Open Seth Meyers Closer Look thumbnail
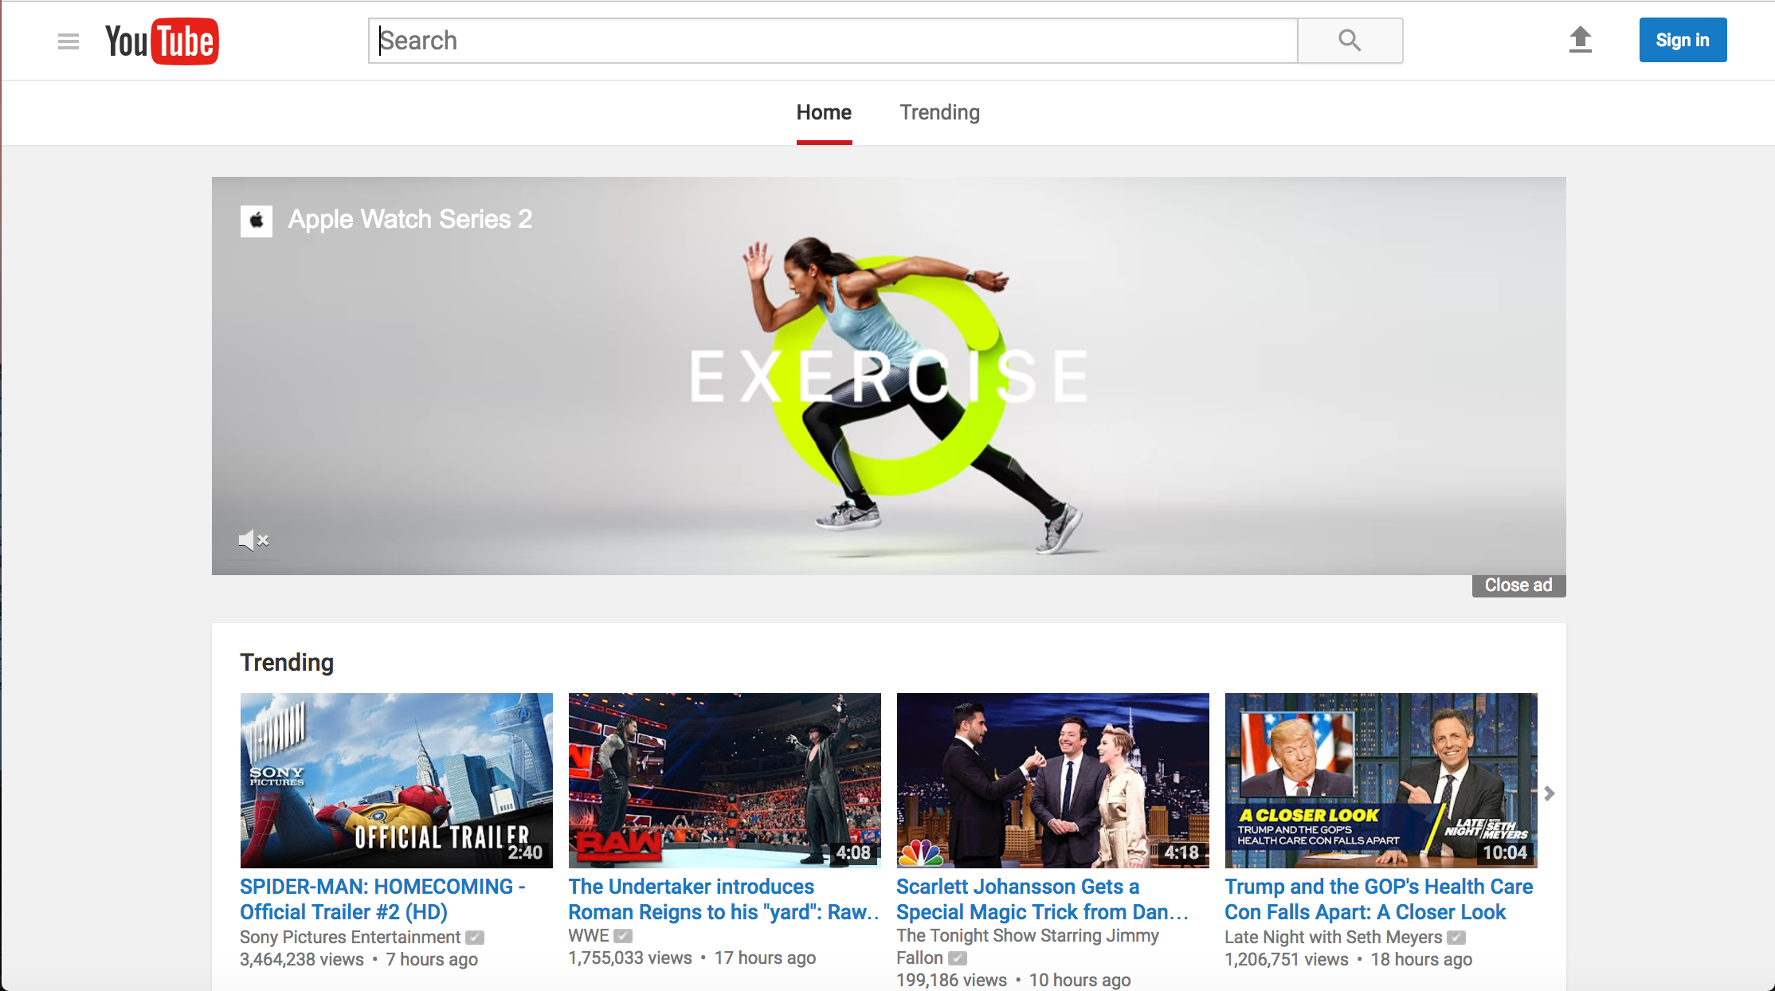 click(1381, 781)
